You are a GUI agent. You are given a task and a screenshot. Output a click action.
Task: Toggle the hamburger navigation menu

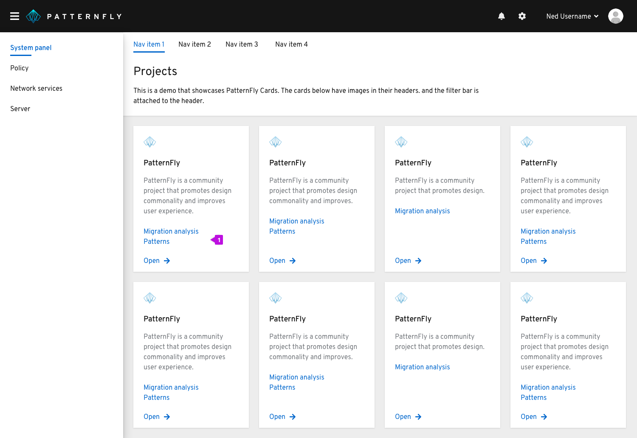(x=15, y=16)
